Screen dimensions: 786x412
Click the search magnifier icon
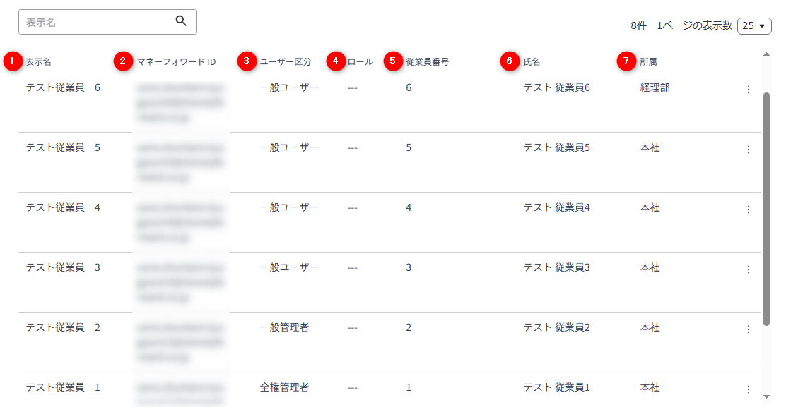[x=181, y=20]
